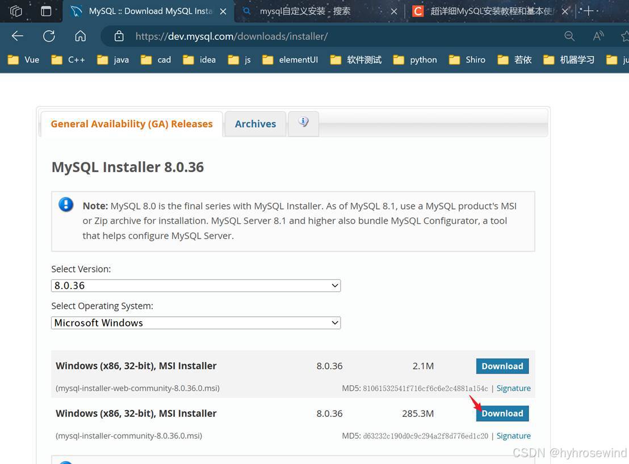The image size is (629, 464).
Task: Open the cad bookmarks folder
Action: (156, 60)
